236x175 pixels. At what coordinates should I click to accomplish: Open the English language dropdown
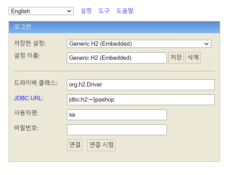pos(41,11)
